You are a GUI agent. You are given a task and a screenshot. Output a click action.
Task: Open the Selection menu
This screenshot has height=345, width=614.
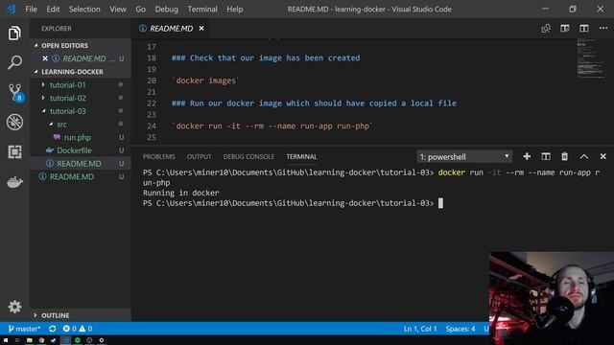(84, 9)
